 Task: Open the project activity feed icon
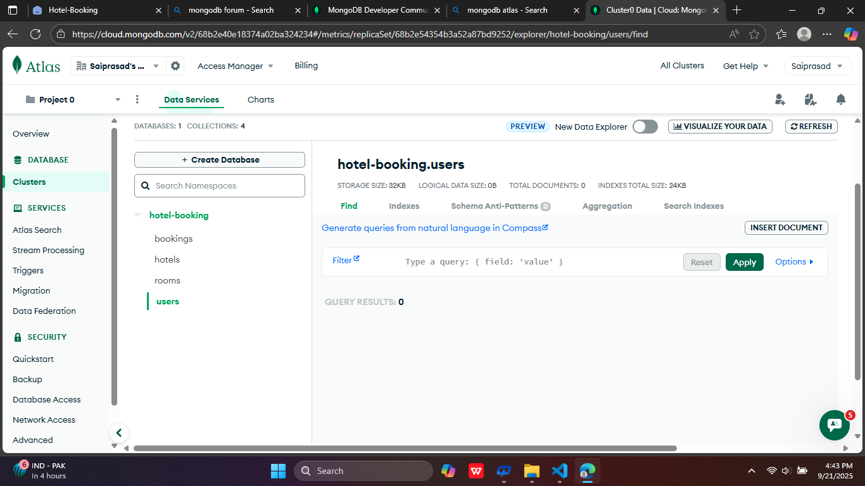pos(810,99)
